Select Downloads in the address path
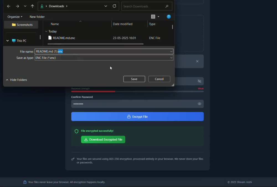Image resolution: width=277 pixels, height=187 pixels. pyautogui.click(x=56, y=6)
